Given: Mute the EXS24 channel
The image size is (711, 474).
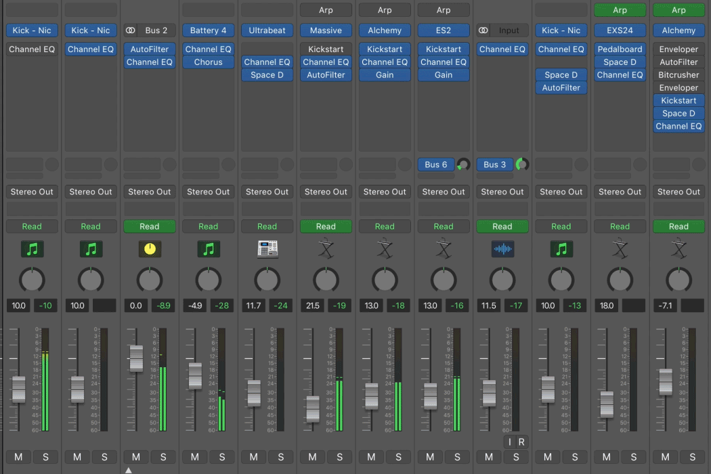Looking at the screenshot, I should pos(606,457).
